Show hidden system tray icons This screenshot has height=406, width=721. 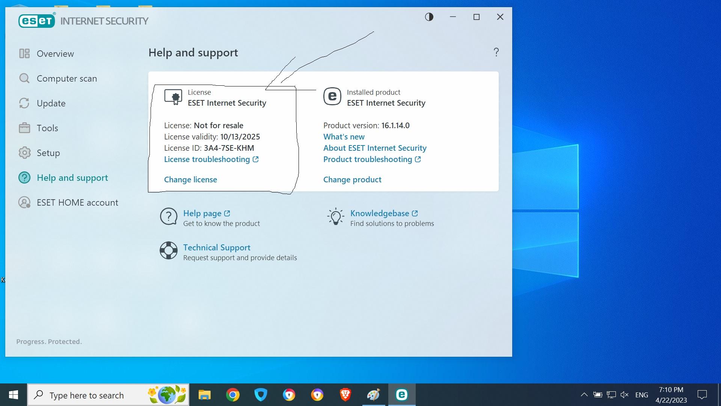584,395
